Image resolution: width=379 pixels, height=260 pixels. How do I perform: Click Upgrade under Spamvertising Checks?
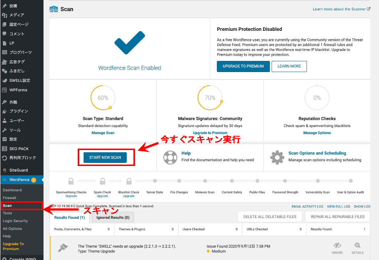71,196
